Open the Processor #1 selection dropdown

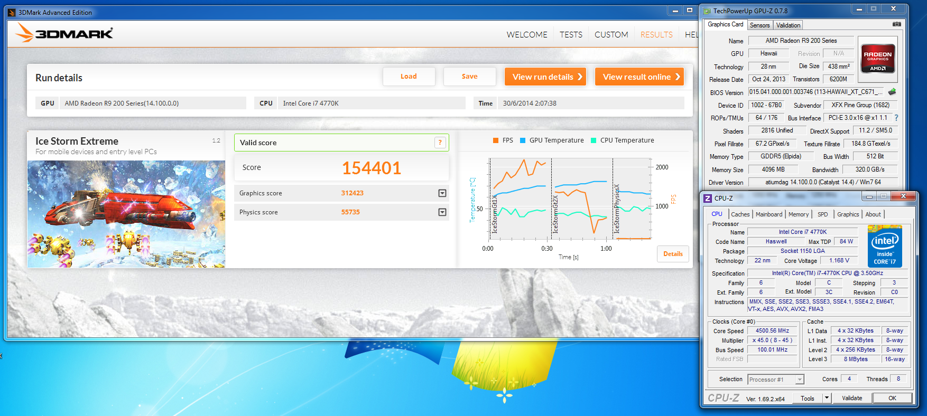click(x=800, y=380)
